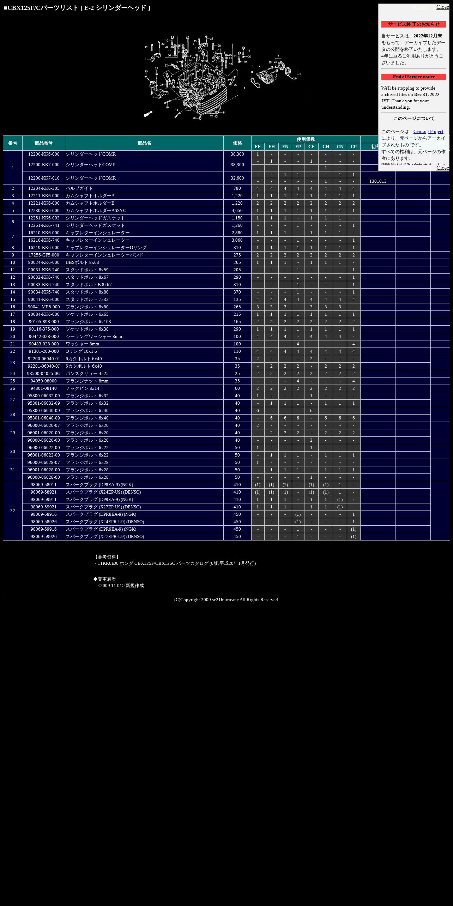Select part number 12200-KK6-000
Image resolution: width=453 pixels, height=906 pixels.
point(44,154)
